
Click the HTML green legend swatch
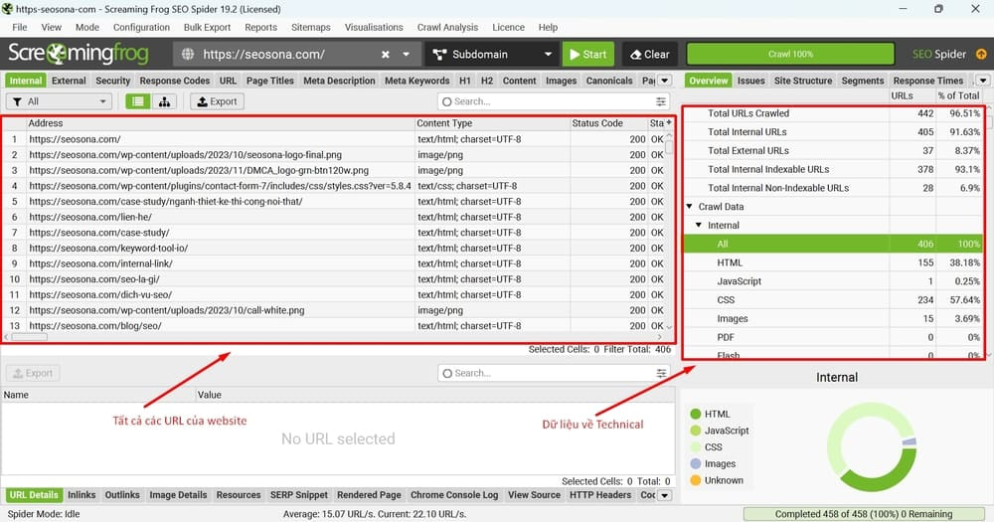click(x=696, y=415)
